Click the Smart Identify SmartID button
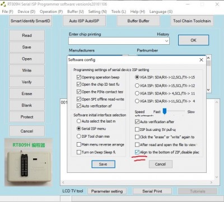The height and width of the screenshot is (202, 224). click(30, 21)
